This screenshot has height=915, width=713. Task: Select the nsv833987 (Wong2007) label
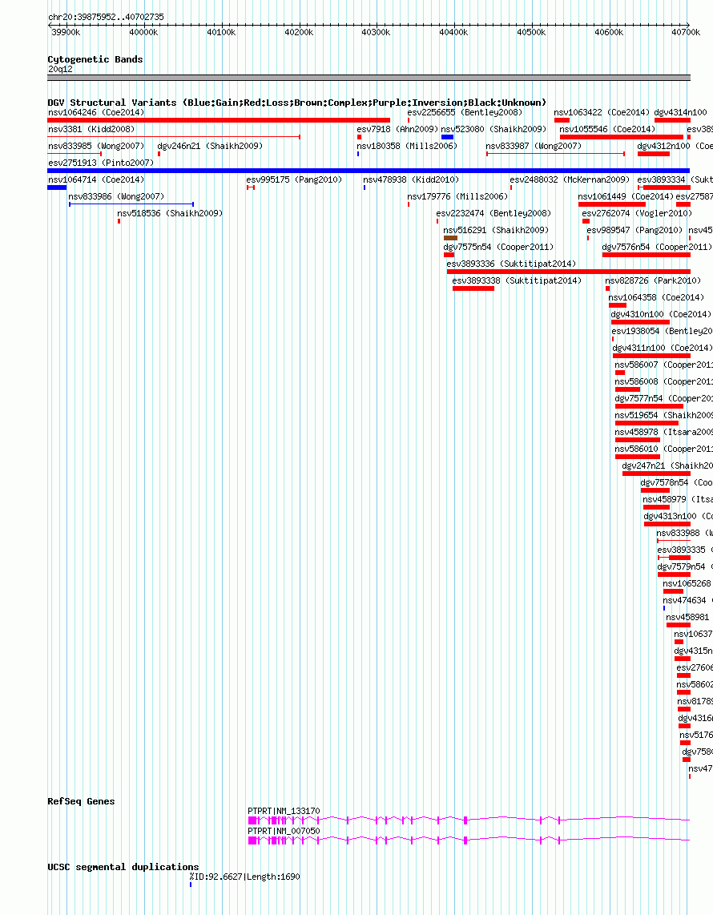click(x=534, y=146)
